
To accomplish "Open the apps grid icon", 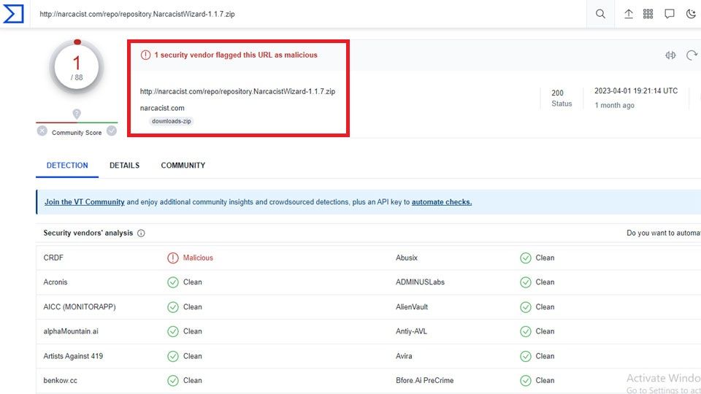I will (648, 14).
